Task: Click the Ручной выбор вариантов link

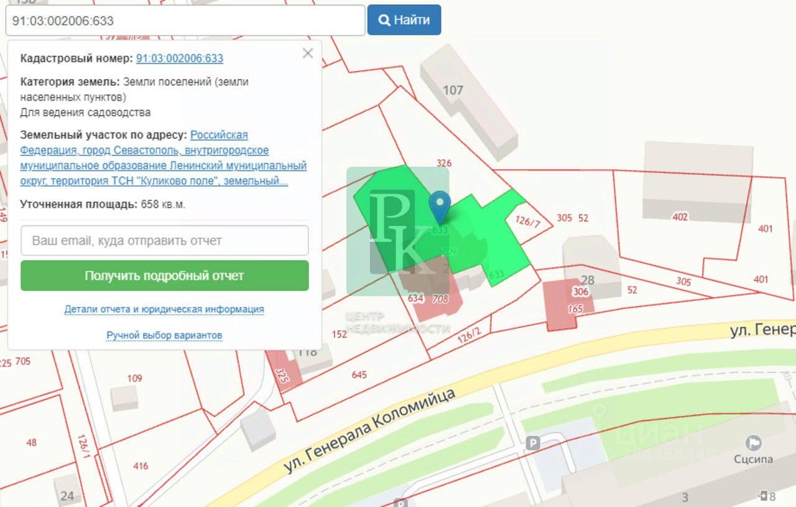Action: click(164, 335)
